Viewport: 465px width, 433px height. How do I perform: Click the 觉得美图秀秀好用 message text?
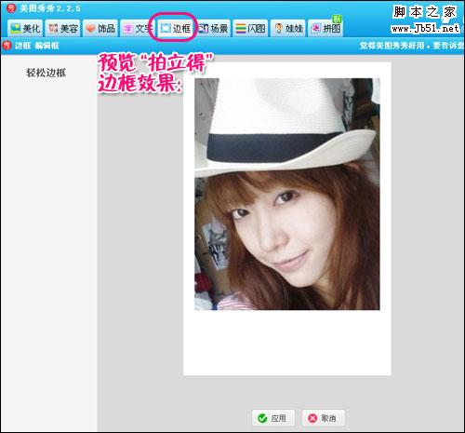click(x=412, y=46)
